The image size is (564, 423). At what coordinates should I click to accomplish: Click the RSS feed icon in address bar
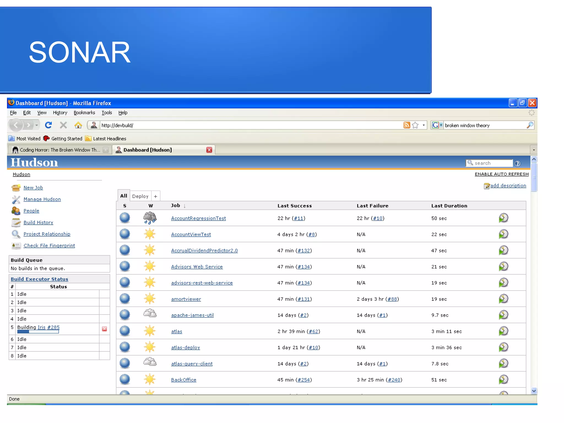coord(406,125)
